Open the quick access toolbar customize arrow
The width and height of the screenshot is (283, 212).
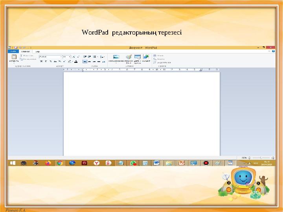coord(28,48)
